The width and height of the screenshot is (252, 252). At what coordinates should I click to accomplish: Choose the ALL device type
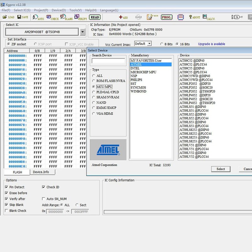97,76
